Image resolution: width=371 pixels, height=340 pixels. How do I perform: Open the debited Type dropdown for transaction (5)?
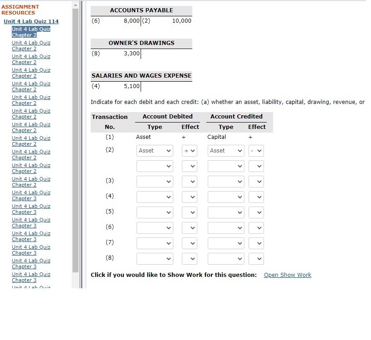click(x=155, y=212)
